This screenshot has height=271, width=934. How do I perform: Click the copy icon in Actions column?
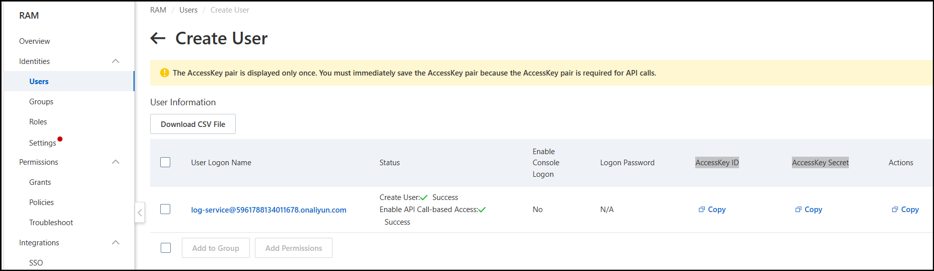coord(895,210)
